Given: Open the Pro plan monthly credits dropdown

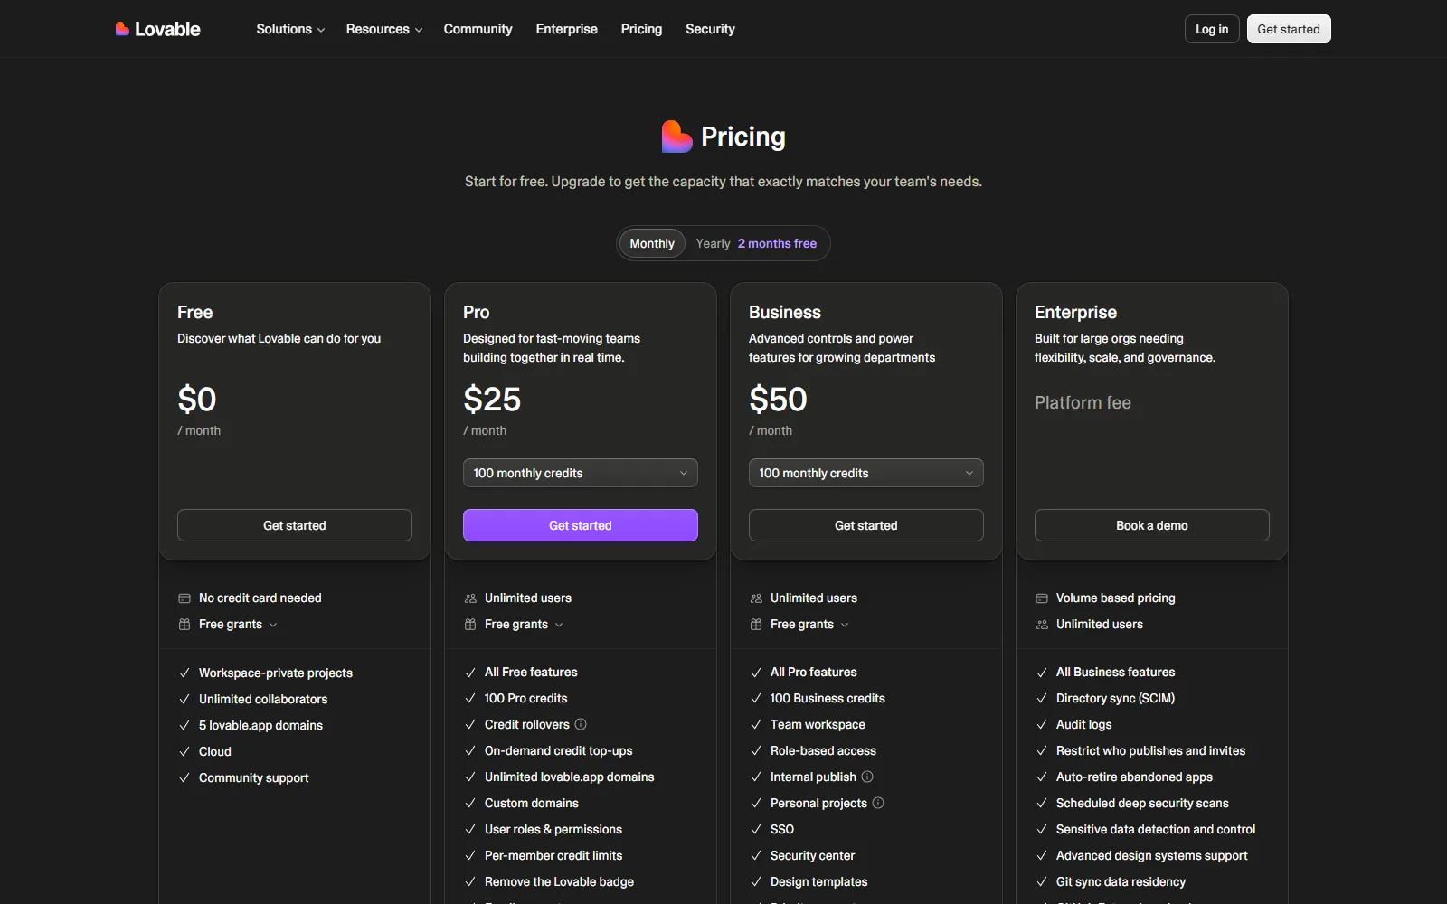Looking at the screenshot, I should (x=581, y=473).
